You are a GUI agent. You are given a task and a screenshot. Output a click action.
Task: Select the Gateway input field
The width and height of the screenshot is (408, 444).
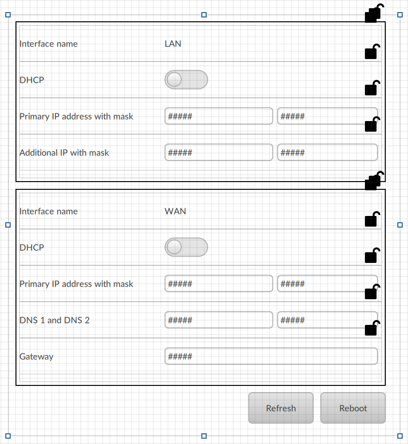point(271,356)
